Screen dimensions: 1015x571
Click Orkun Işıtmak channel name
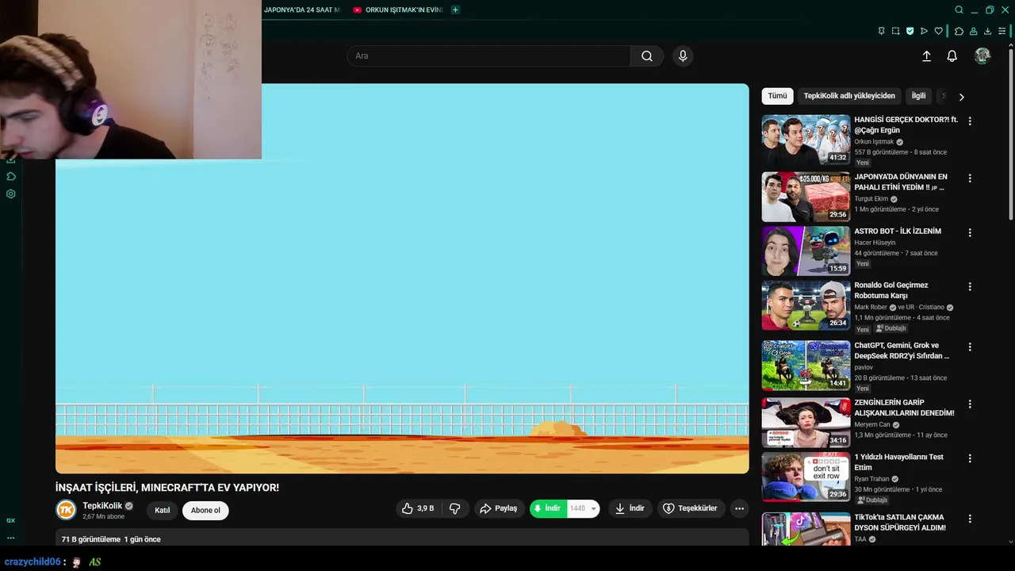pos(874,142)
